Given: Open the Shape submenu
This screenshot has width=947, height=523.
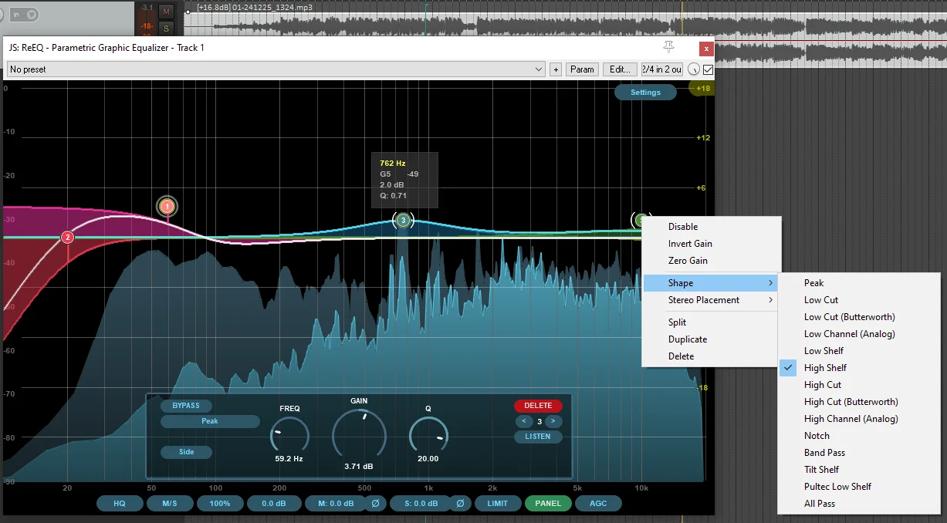Looking at the screenshot, I should [710, 283].
